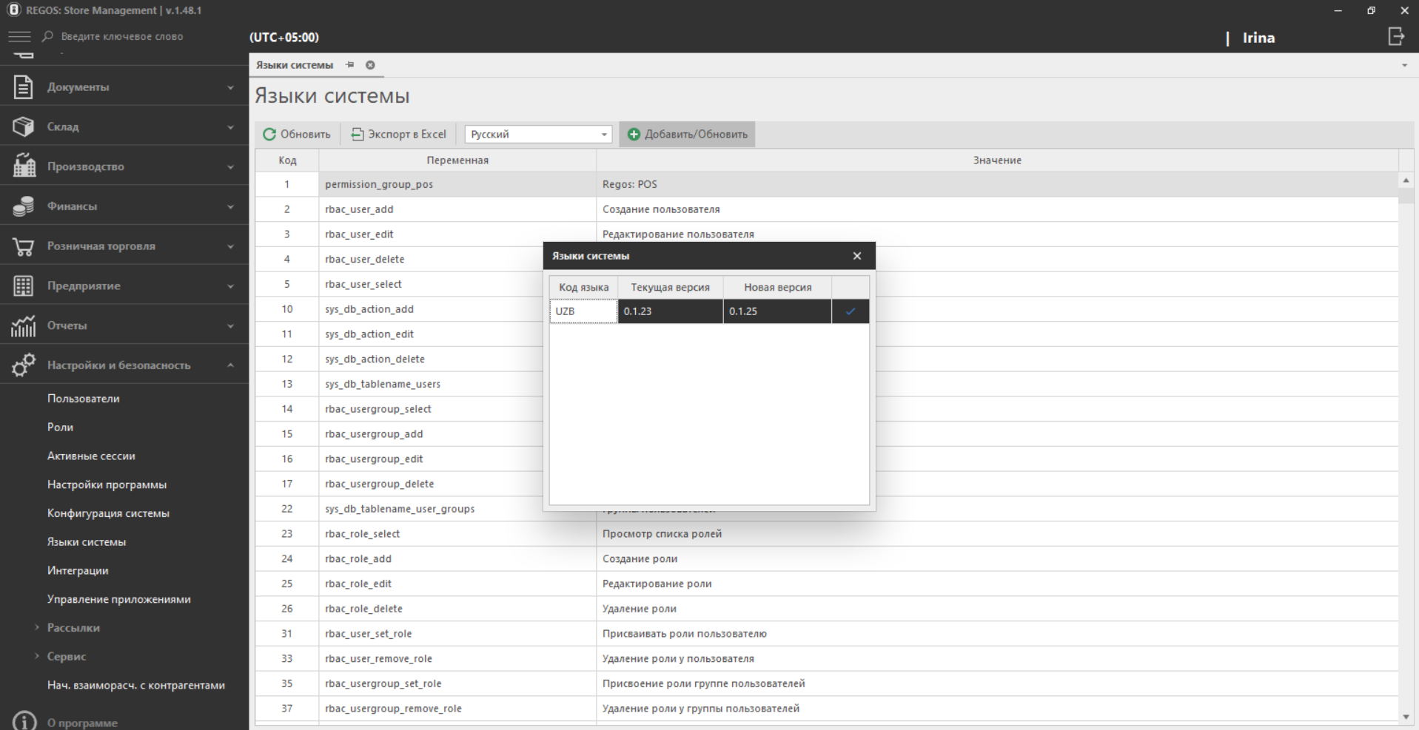Image resolution: width=1419 pixels, height=730 pixels.
Task: Expand the Сервис submenu
Action: [x=37, y=657]
